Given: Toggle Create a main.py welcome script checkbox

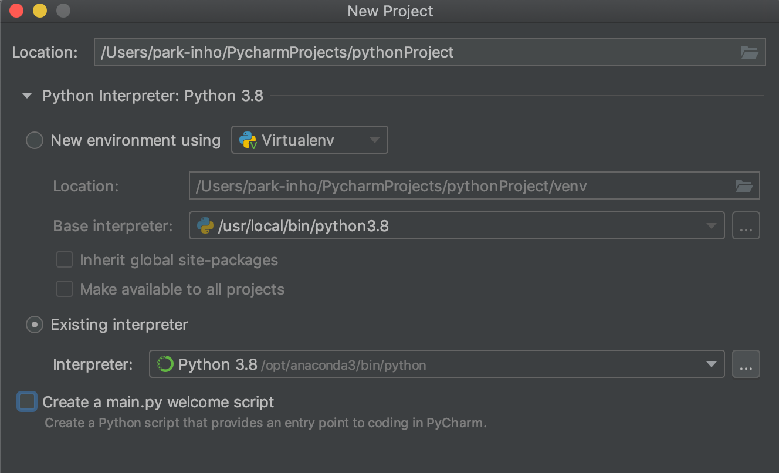Looking at the screenshot, I should pos(27,402).
